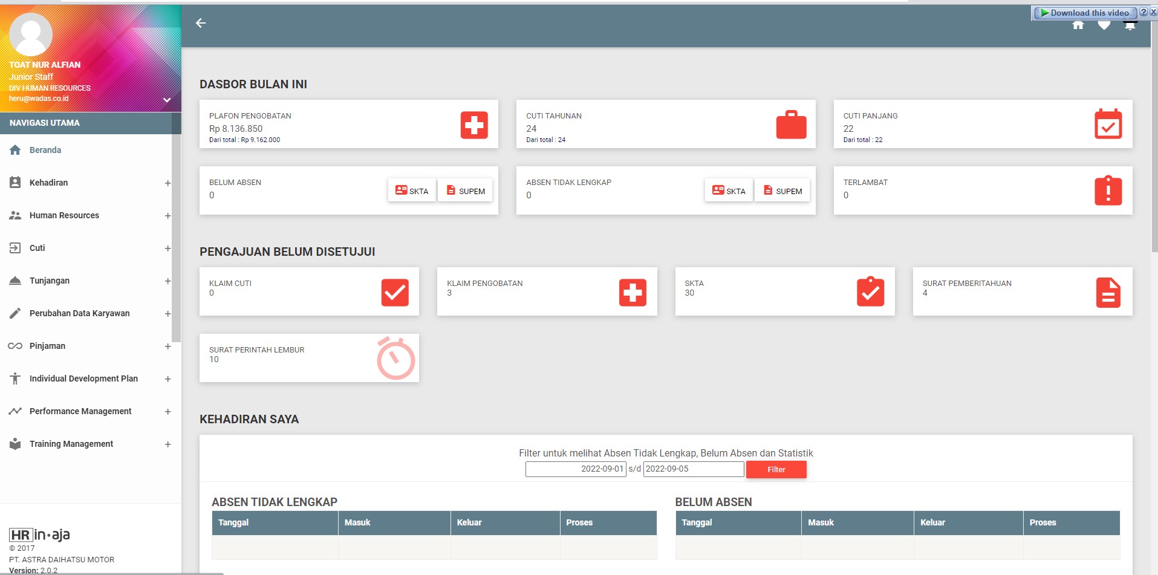Click the Surat Perintah Lembur stopwatch icon

click(395, 359)
